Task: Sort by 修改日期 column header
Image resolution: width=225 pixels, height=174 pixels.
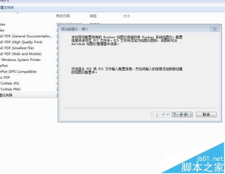Action: coord(63,16)
